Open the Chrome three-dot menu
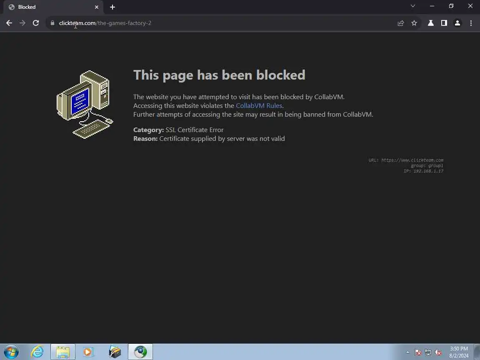The image size is (480, 360). [x=471, y=23]
